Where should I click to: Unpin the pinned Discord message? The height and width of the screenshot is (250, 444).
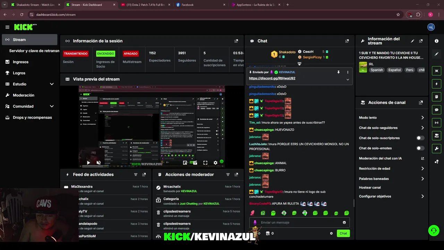339,72
